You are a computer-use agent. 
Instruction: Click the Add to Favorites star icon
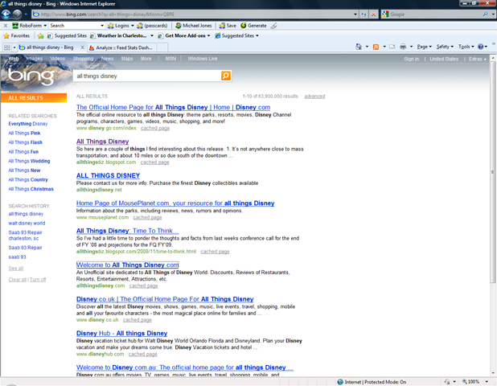[40, 36]
